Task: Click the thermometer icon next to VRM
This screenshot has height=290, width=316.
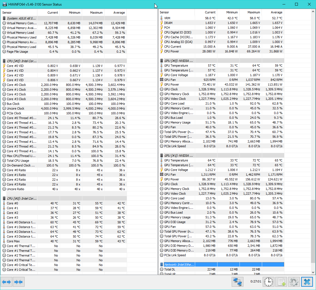Action: [x=161, y=18]
